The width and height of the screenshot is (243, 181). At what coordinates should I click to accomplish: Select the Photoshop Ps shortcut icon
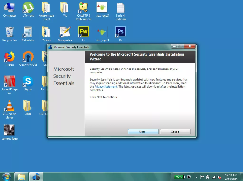coord(120,34)
